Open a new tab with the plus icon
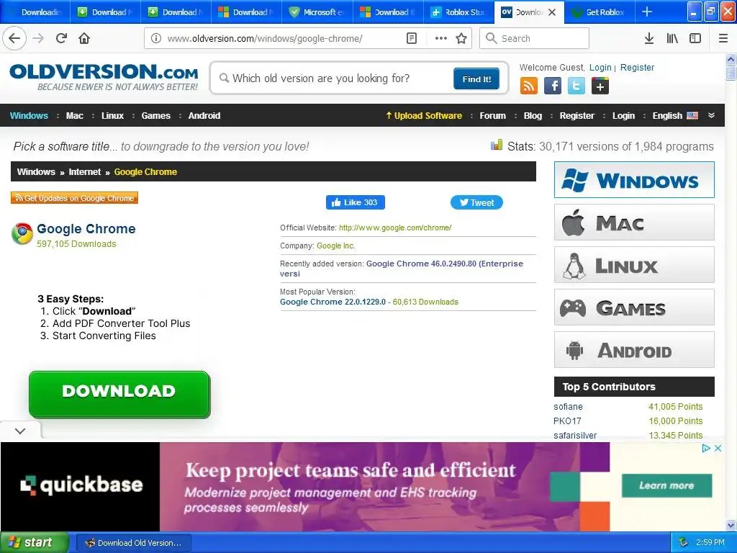The width and height of the screenshot is (737, 553). click(x=647, y=12)
